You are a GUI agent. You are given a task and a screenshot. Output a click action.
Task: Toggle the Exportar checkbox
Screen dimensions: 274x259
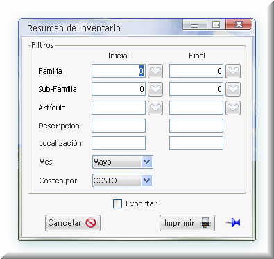click(x=117, y=204)
